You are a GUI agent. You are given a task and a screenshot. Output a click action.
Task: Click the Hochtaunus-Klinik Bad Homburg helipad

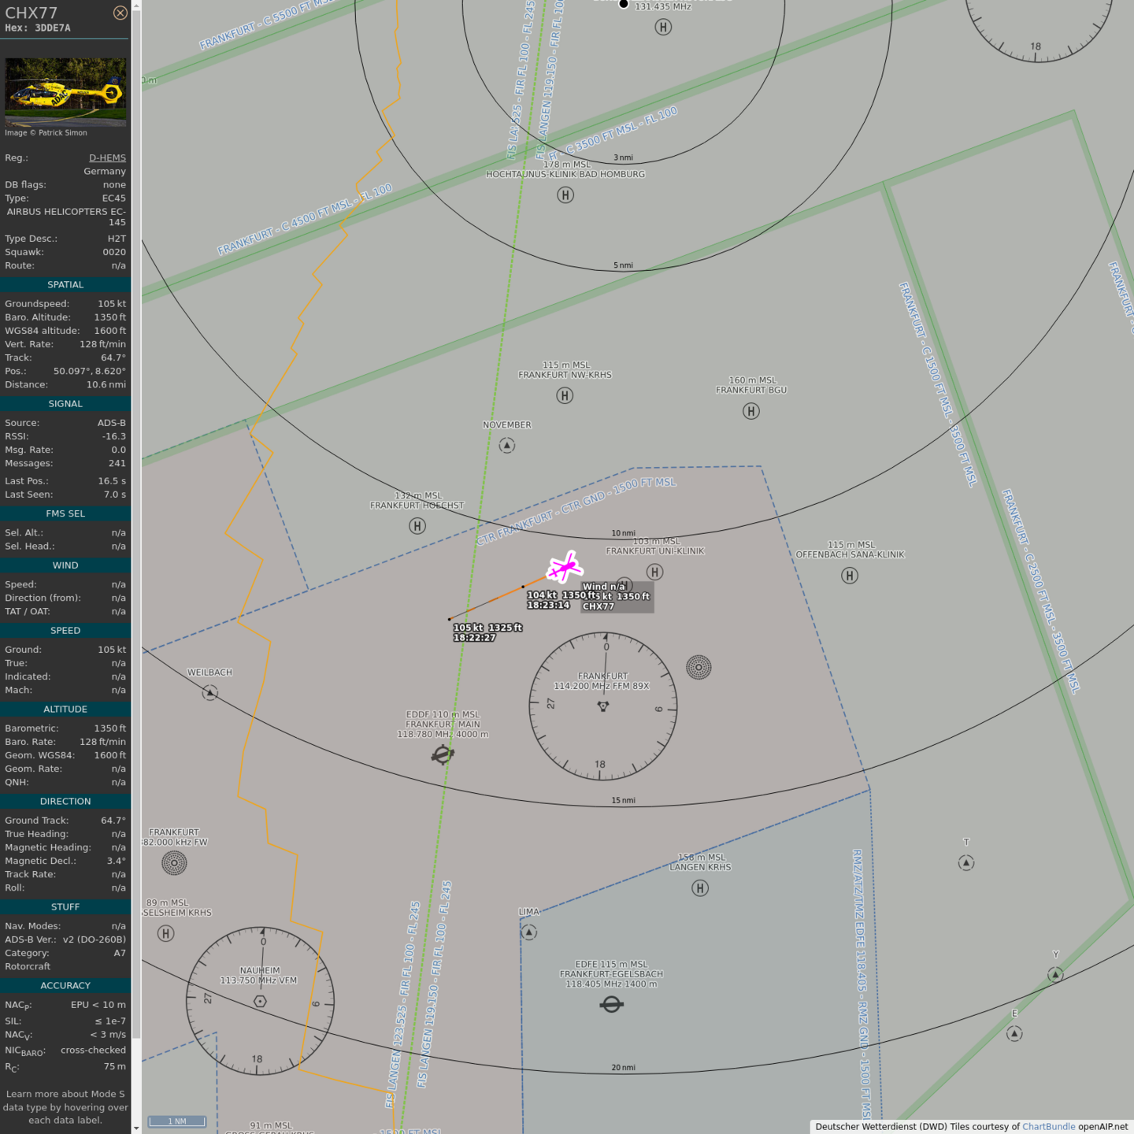(565, 195)
